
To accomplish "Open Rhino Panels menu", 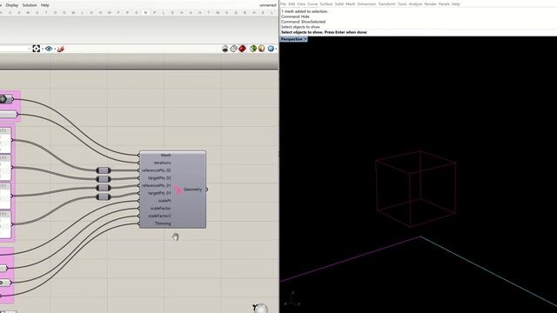I will [x=444, y=3].
